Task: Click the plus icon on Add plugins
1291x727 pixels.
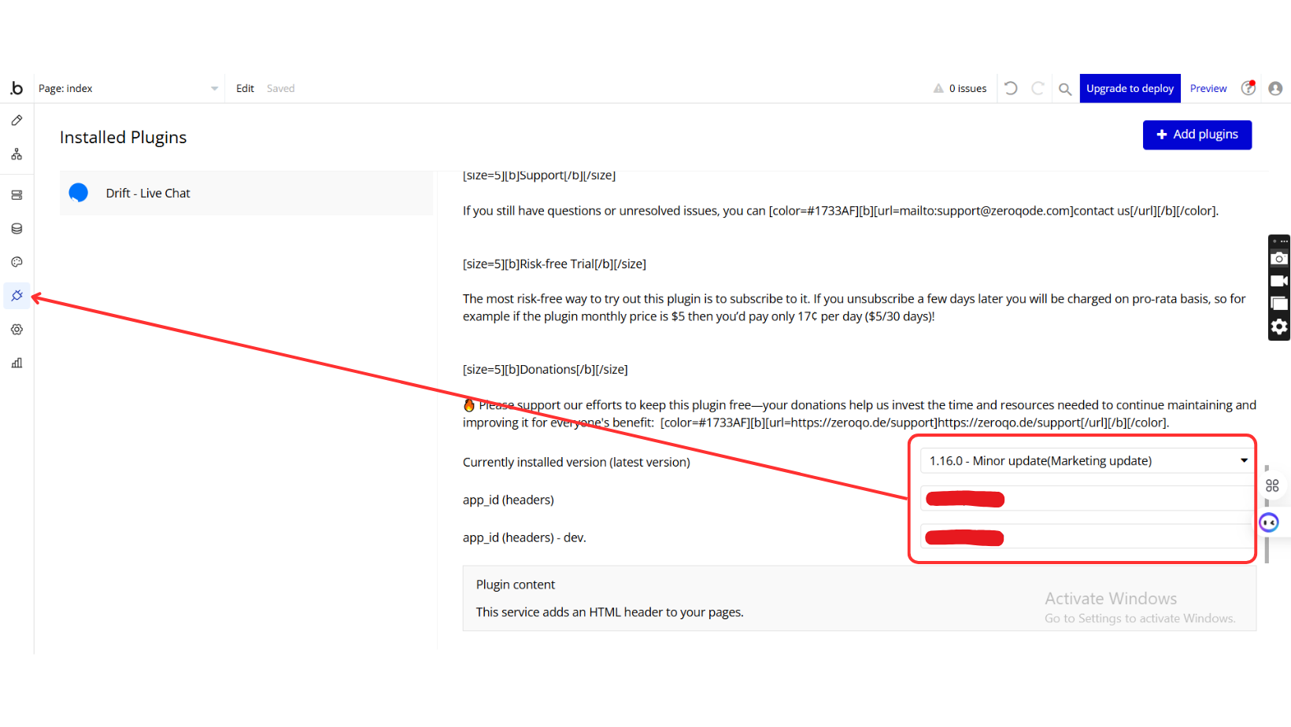Action: tap(1161, 135)
